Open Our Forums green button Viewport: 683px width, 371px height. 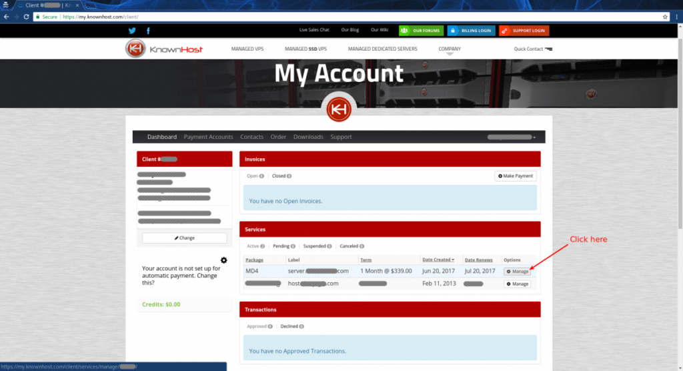tap(422, 31)
